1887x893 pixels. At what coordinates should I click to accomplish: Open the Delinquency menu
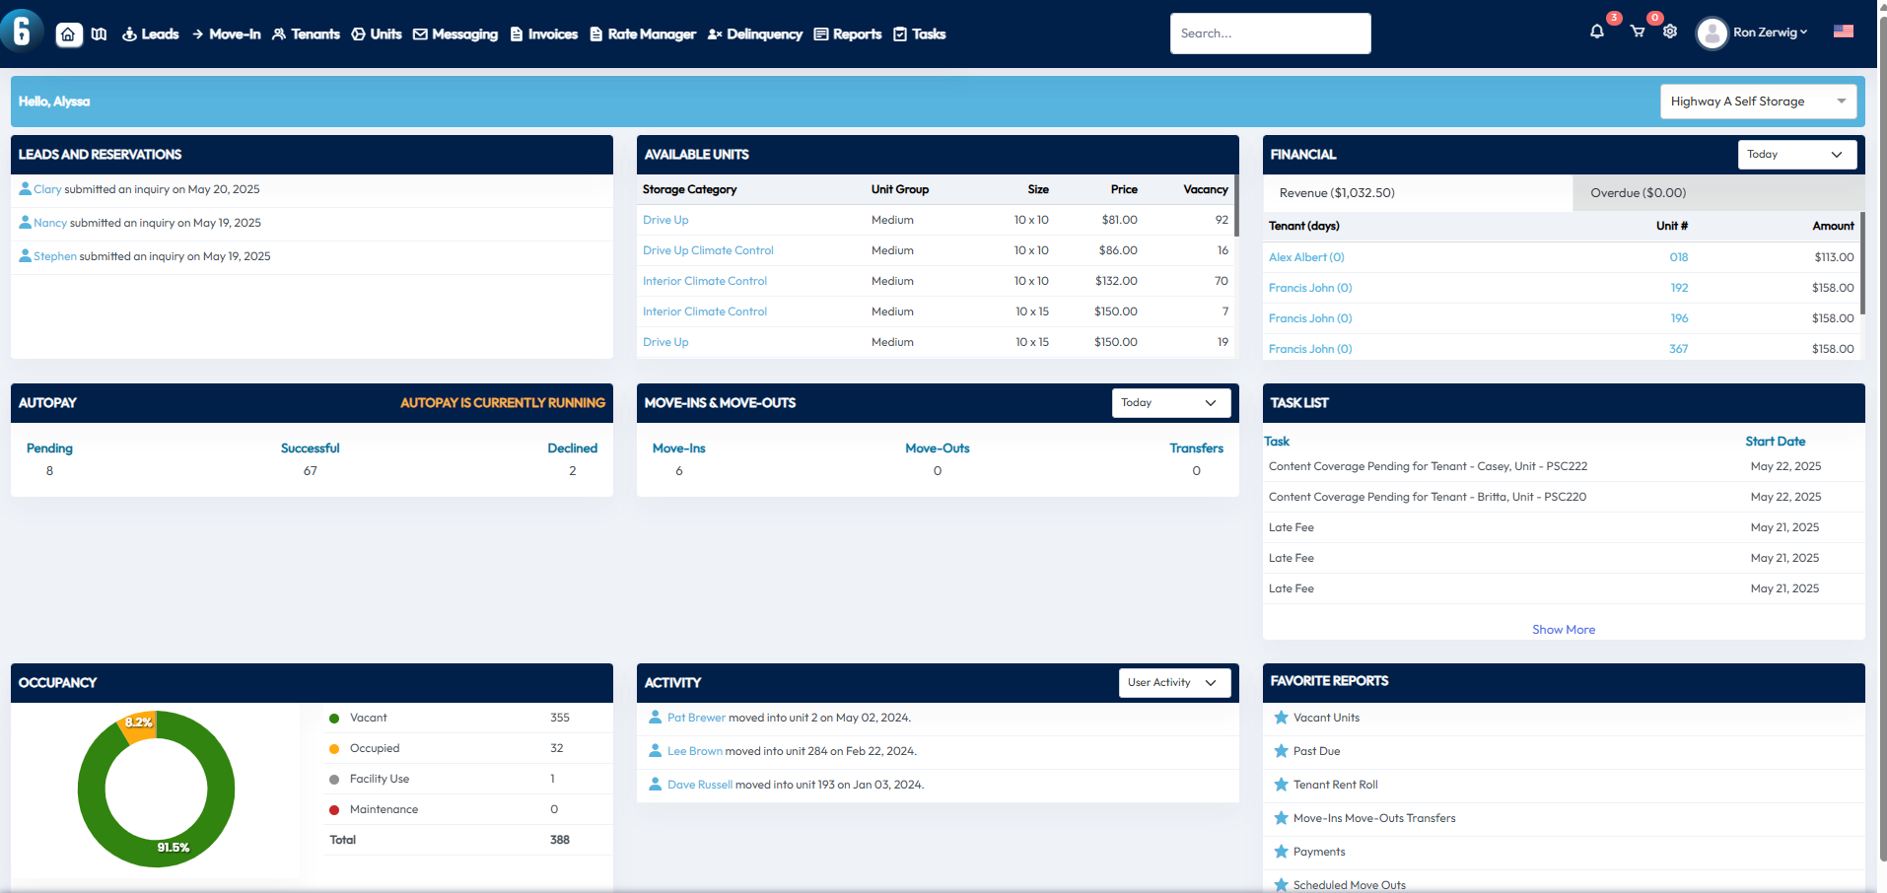pos(754,34)
